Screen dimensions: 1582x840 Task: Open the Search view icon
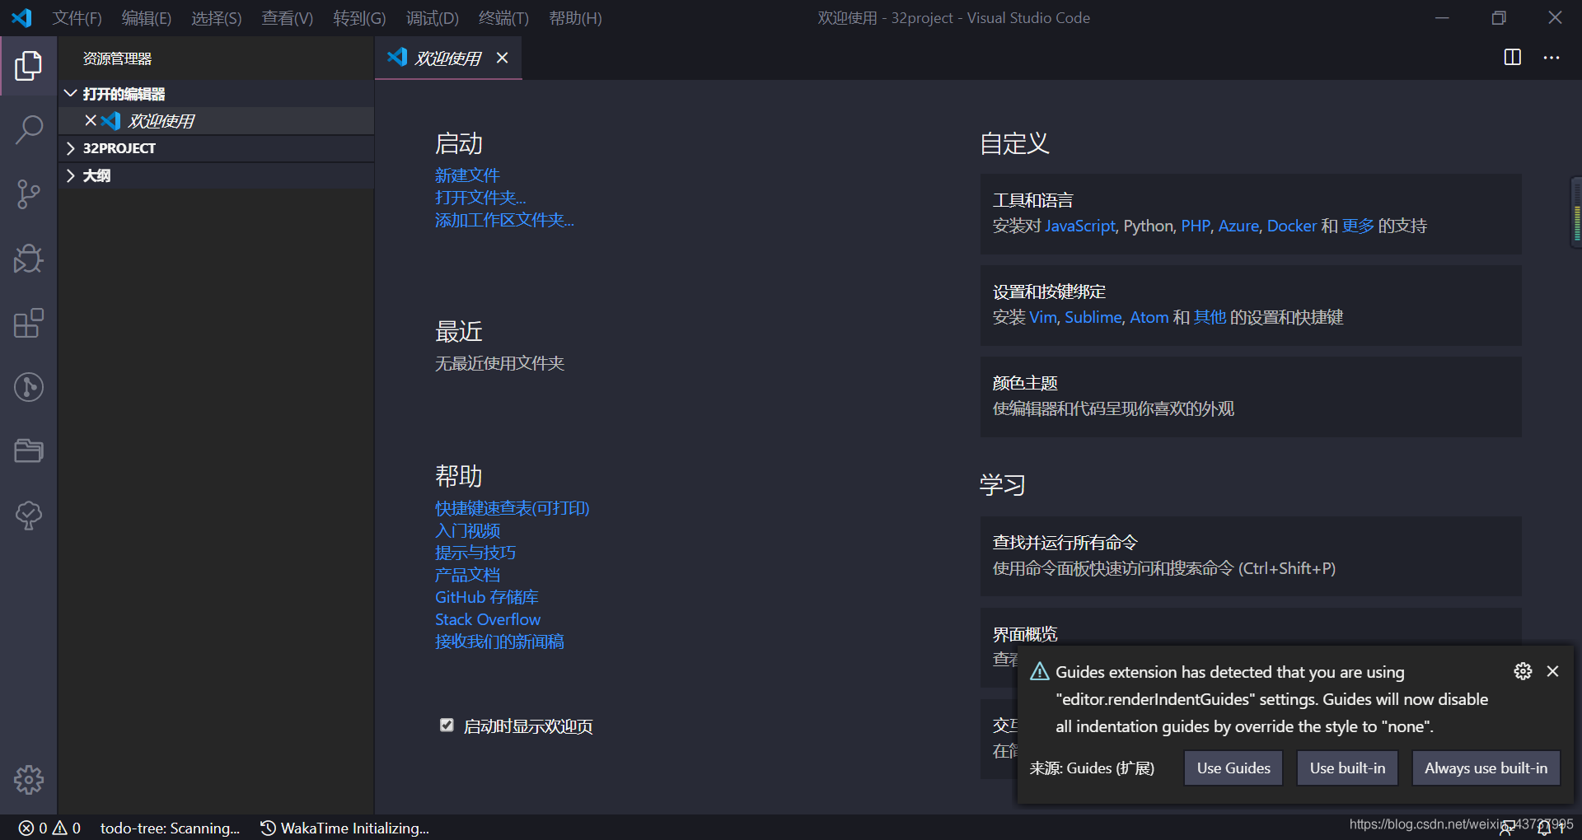click(x=28, y=130)
